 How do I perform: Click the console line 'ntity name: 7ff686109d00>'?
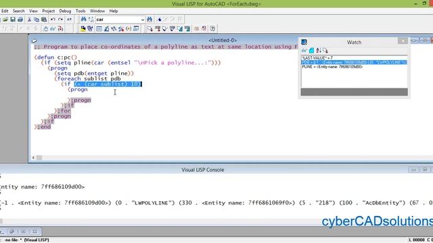point(42,187)
